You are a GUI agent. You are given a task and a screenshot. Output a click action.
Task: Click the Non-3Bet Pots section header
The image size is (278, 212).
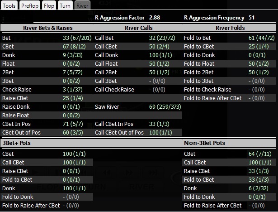click(x=204, y=143)
